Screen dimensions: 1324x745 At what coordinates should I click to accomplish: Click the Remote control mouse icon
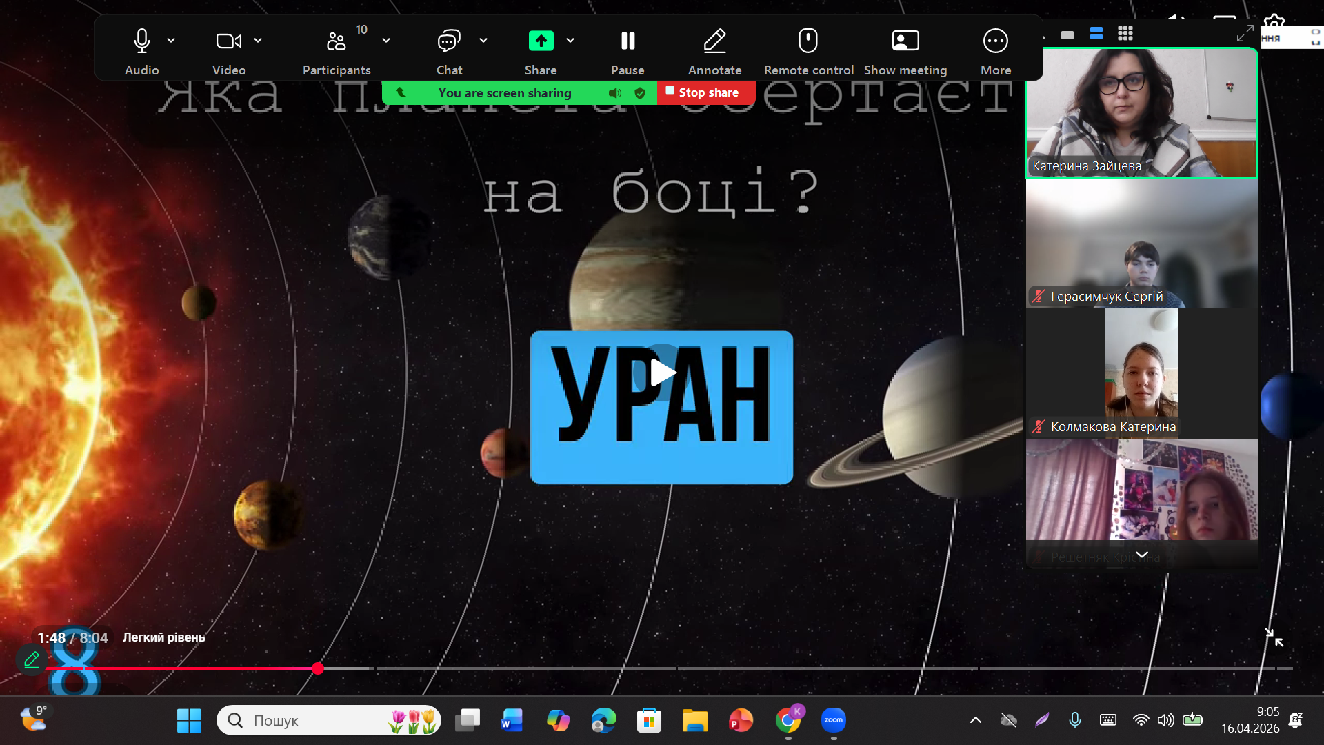(x=808, y=41)
